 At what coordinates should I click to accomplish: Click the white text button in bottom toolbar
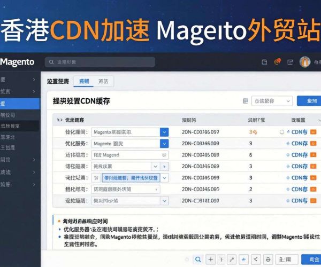pos(287,260)
